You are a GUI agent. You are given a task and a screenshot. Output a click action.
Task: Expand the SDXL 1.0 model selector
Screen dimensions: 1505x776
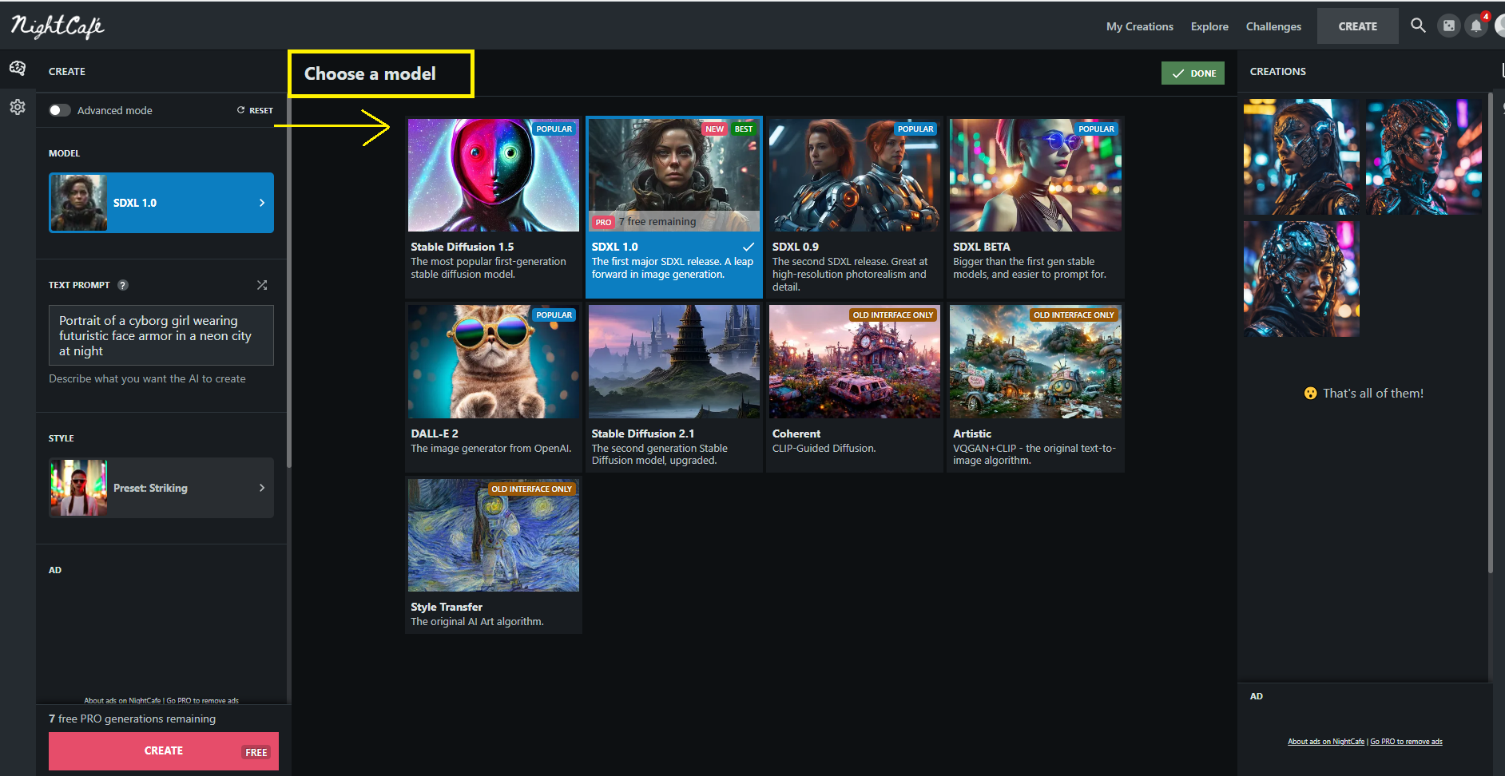pyautogui.click(x=161, y=203)
